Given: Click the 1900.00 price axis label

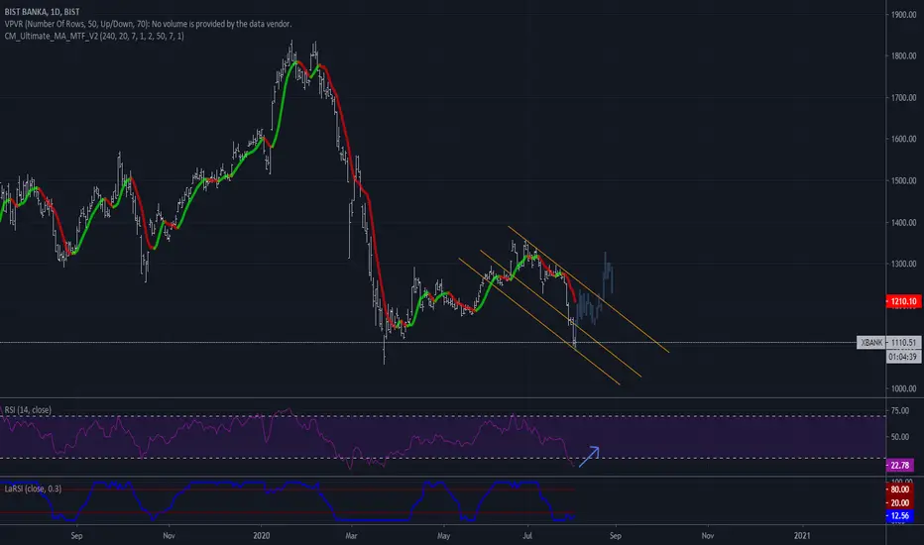Looking at the screenshot, I should click(903, 15).
